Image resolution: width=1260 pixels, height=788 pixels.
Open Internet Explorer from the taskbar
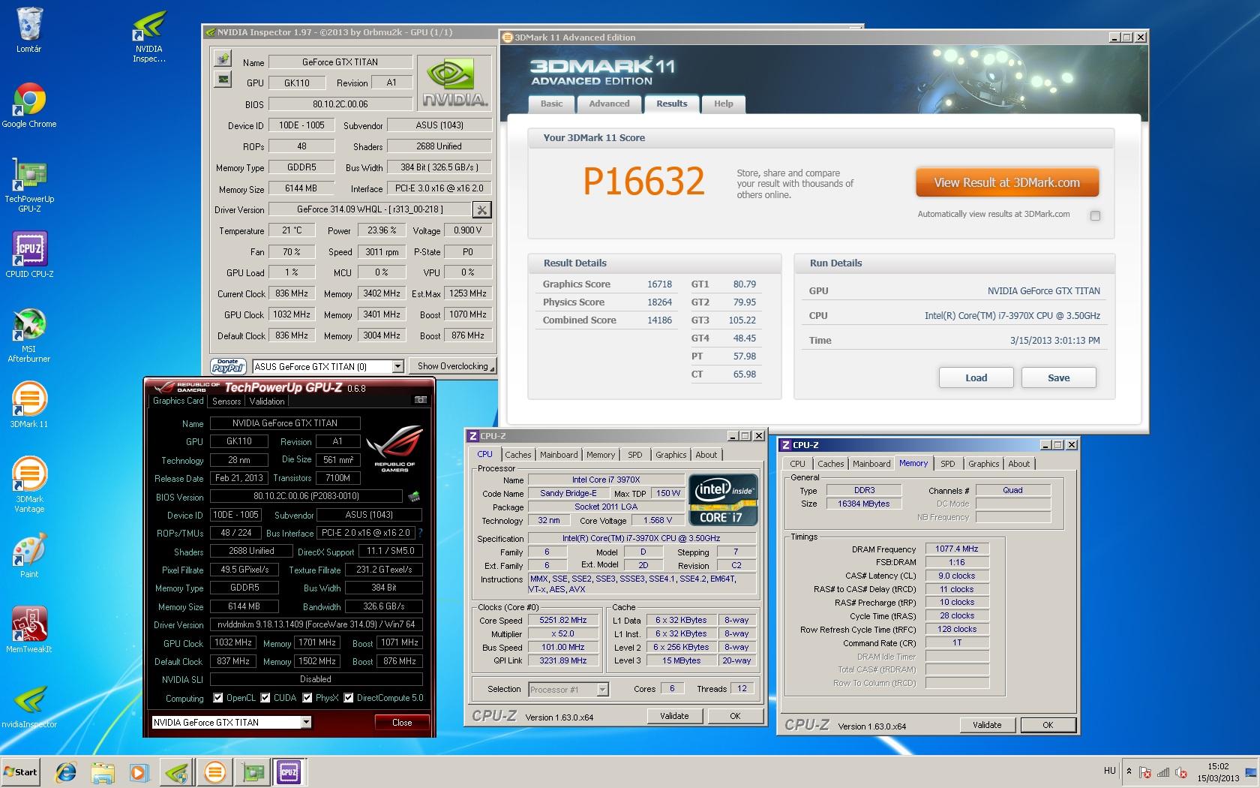[66, 771]
